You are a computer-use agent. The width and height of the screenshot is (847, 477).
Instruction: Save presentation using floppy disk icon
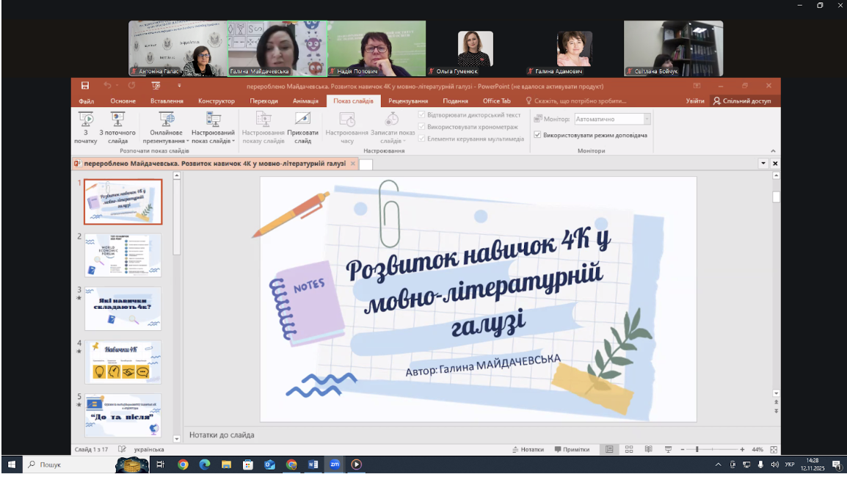pos(85,85)
